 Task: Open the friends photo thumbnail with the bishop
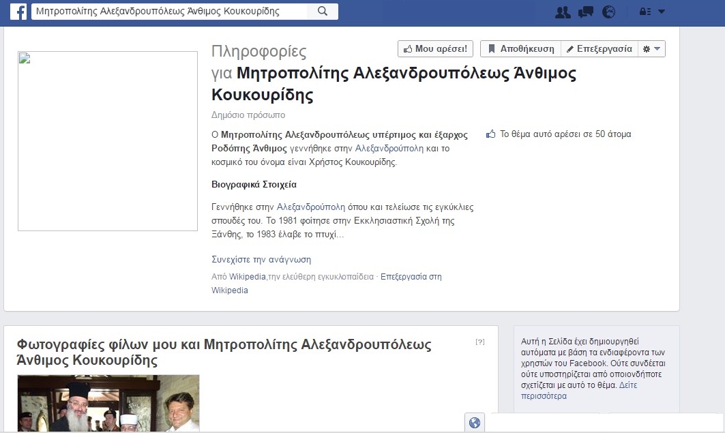(x=108, y=403)
